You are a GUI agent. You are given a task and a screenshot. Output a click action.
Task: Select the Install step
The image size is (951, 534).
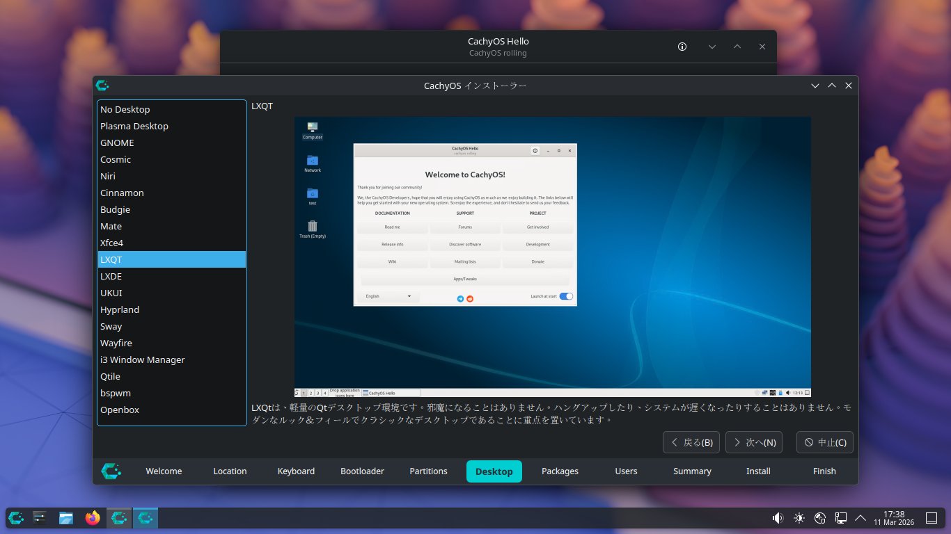[758, 471]
